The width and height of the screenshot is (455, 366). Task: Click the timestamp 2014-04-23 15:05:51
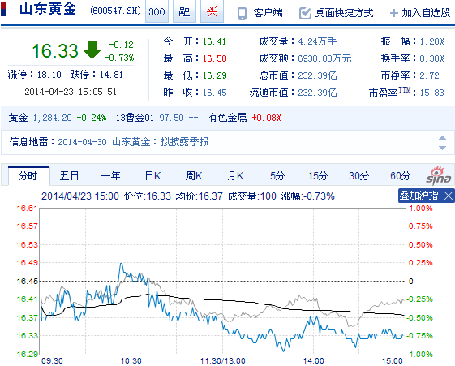point(71,92)
